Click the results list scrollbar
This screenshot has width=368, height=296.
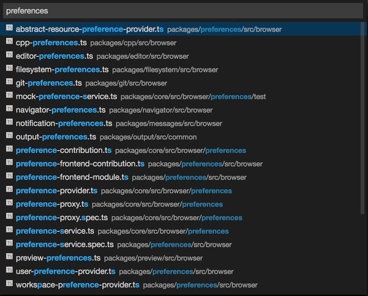(362, 118)
